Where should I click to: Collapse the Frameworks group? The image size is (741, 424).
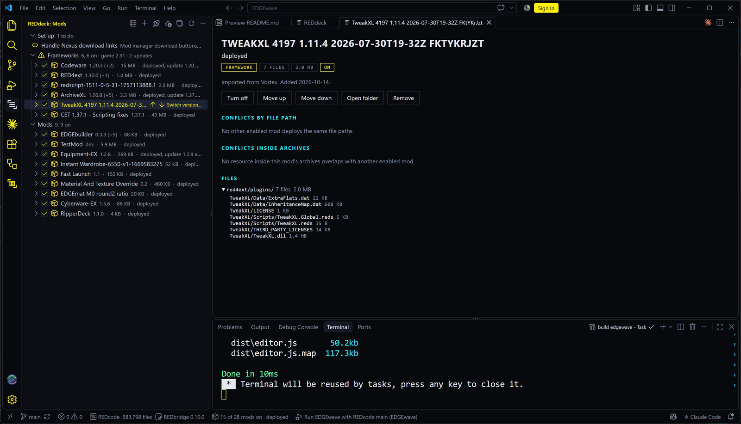[33, 55]
